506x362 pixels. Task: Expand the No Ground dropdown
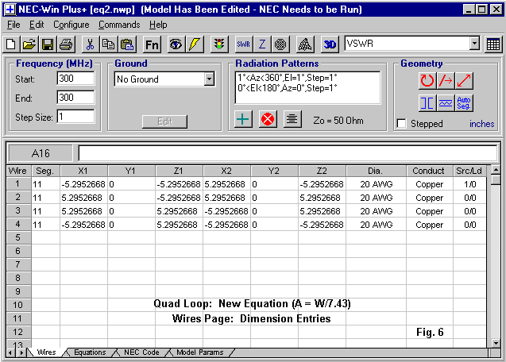point(209,79)
